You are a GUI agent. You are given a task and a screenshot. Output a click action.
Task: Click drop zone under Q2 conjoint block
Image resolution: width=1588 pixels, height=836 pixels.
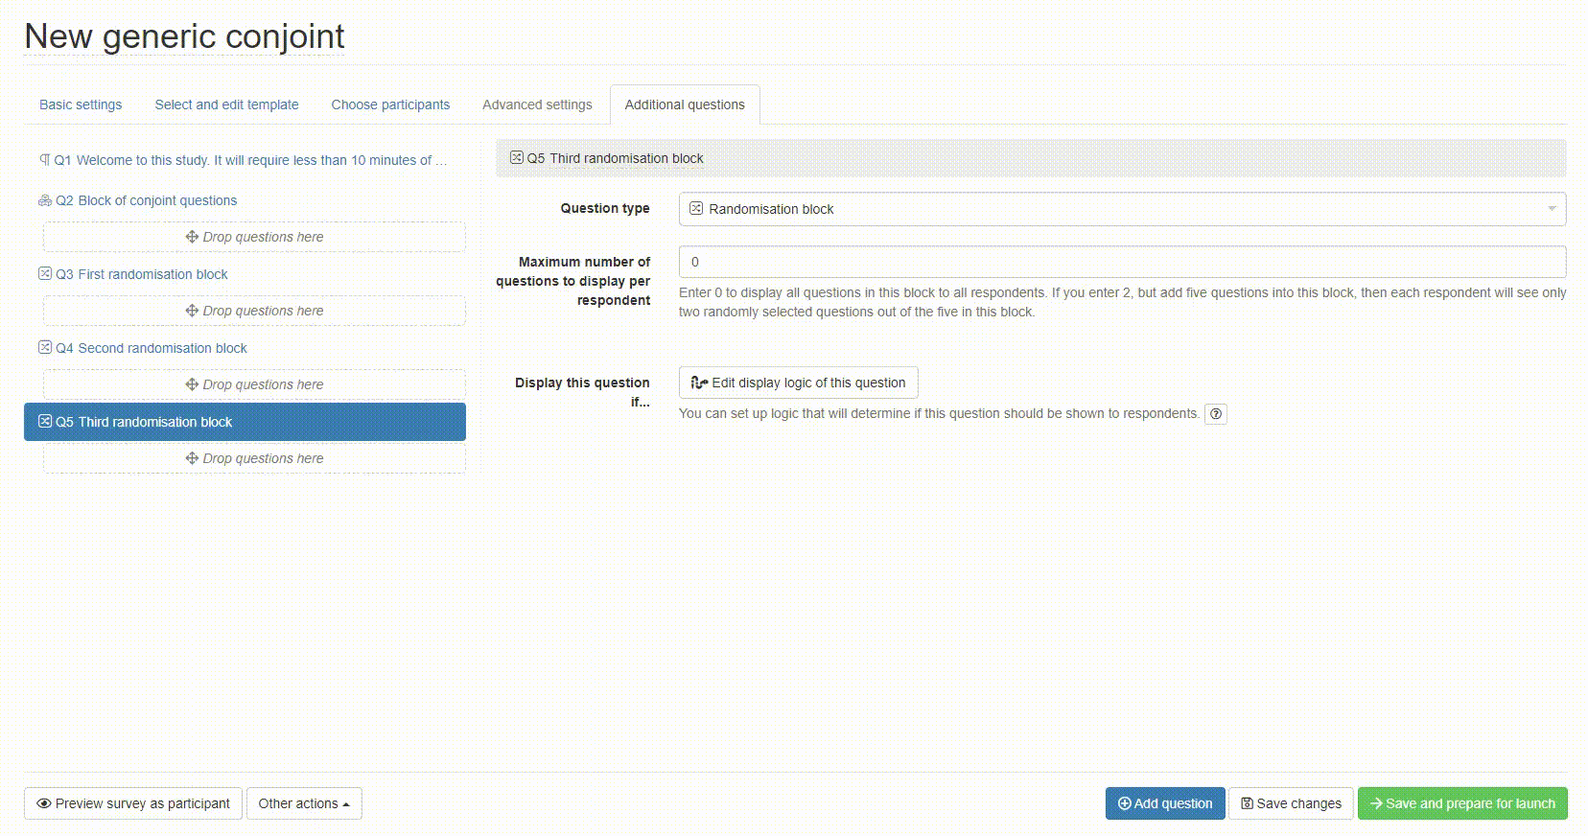point(254,237)
